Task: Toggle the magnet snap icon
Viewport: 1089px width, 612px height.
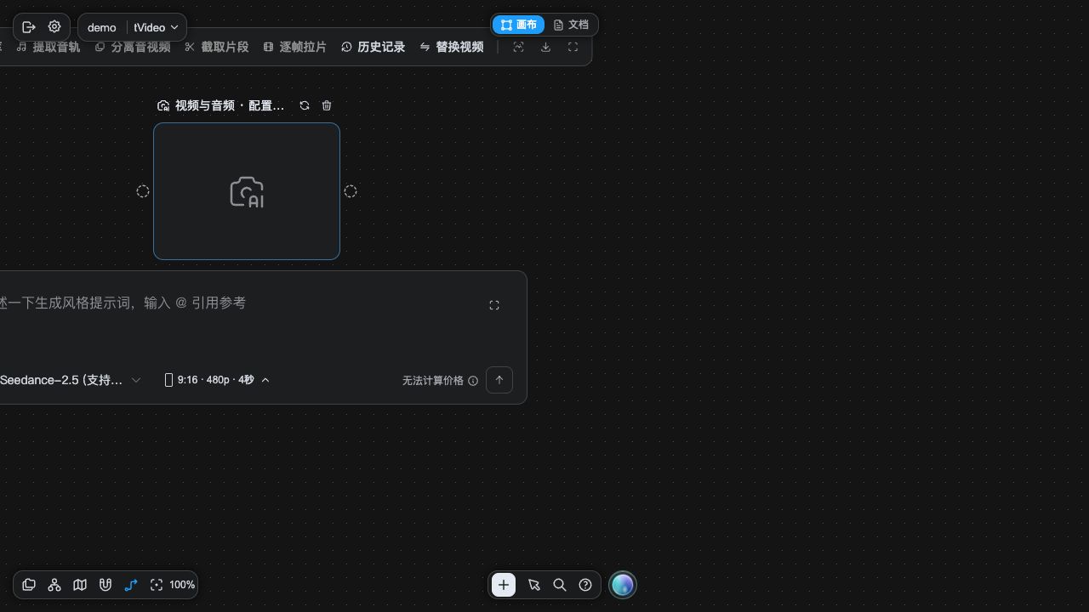Action: click(105, 585)
